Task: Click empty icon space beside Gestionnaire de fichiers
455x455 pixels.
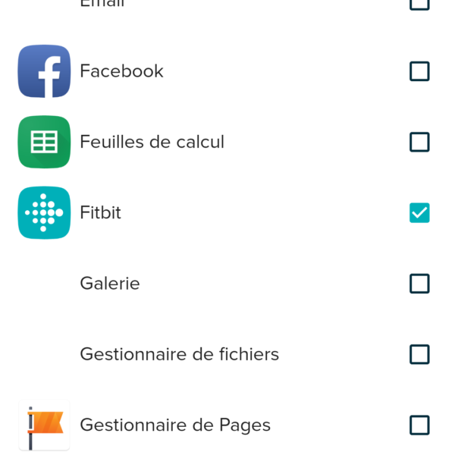Action: pos(44,354)
